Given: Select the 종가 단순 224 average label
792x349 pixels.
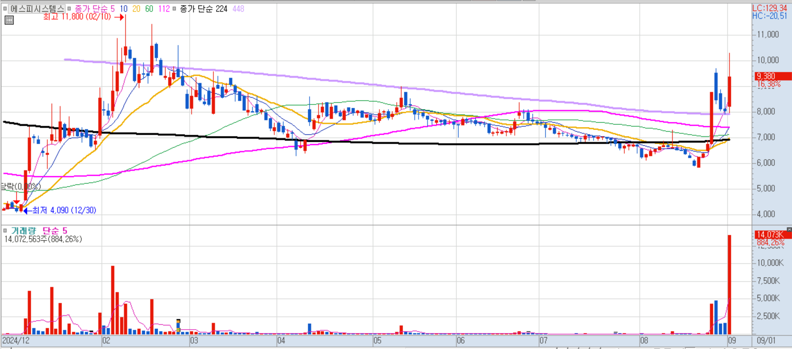Looking at the screenshot, I should [203, 9].
